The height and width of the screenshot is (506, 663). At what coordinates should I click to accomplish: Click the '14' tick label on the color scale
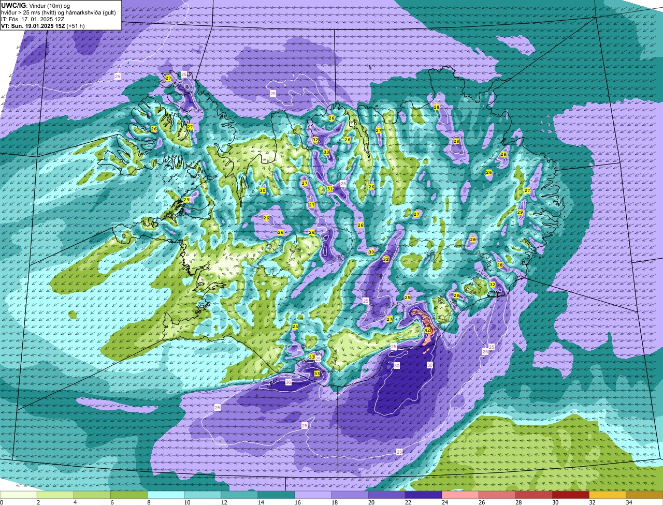click(261, 502)
